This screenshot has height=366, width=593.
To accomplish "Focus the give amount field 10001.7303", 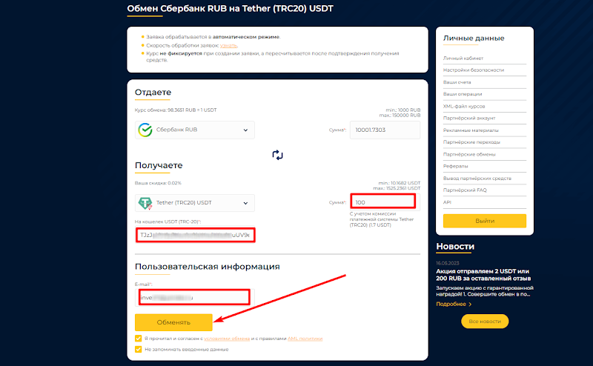I will (x=385, y=130).
